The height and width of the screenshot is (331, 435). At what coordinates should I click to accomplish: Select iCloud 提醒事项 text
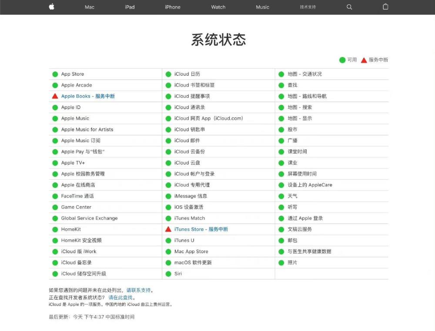pos(192,96)
